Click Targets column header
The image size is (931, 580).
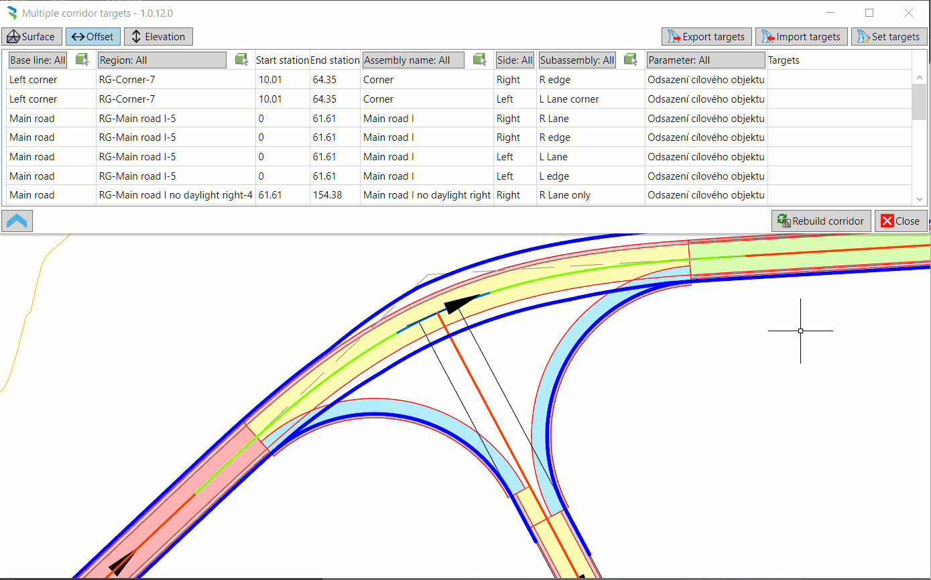pos(784,60)
